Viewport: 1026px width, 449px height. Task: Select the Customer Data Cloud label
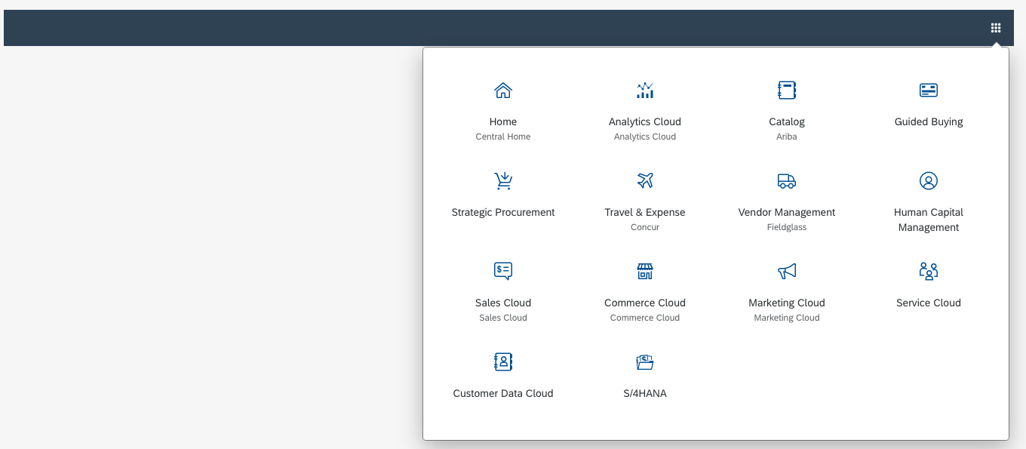(x=503, y=393)
